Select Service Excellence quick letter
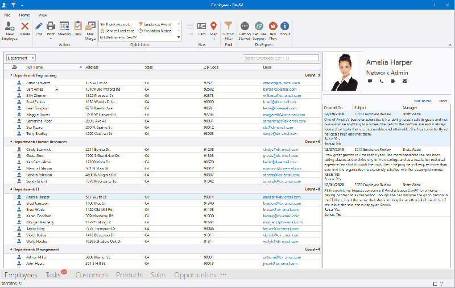The image size is (455, 288). pos(118,31)
